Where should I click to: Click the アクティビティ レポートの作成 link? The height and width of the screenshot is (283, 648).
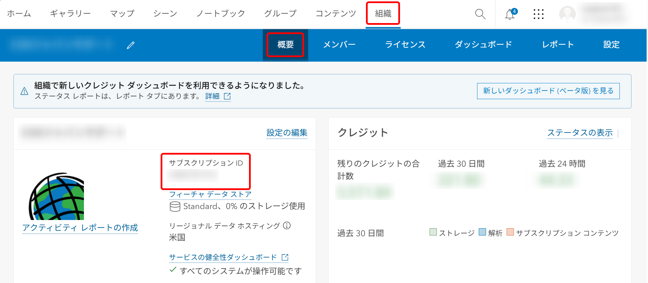click(80, 228)
